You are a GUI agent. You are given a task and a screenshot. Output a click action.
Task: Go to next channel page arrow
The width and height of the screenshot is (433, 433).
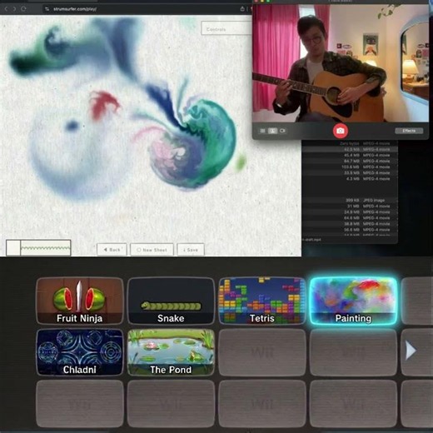pos(411,351)
